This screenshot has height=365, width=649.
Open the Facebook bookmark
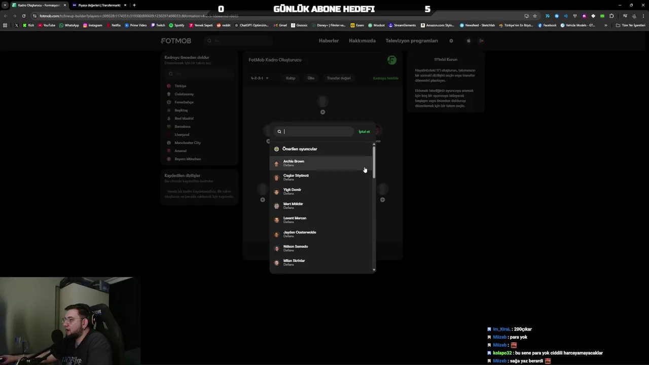(547, 25)
